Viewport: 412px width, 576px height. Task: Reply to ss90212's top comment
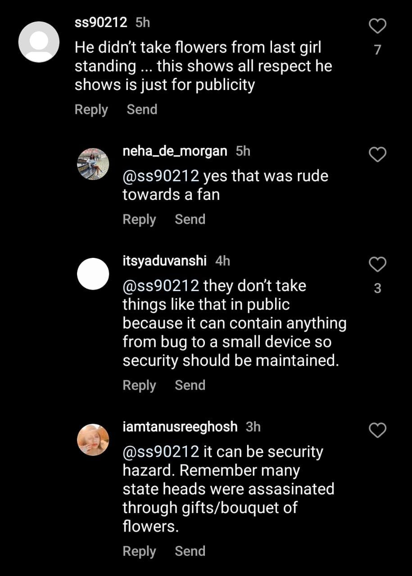[x=91, y=110]
